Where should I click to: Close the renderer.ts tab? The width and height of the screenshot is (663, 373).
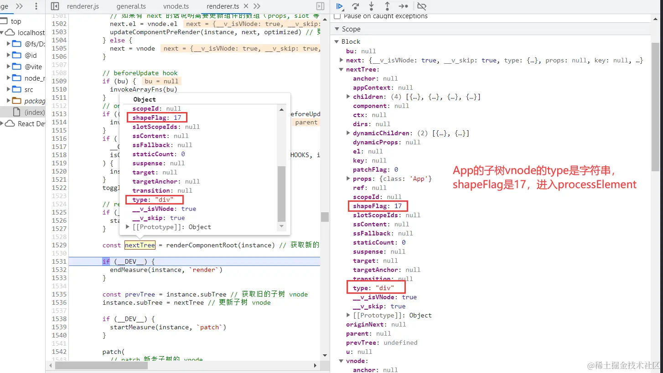(246, 6)
